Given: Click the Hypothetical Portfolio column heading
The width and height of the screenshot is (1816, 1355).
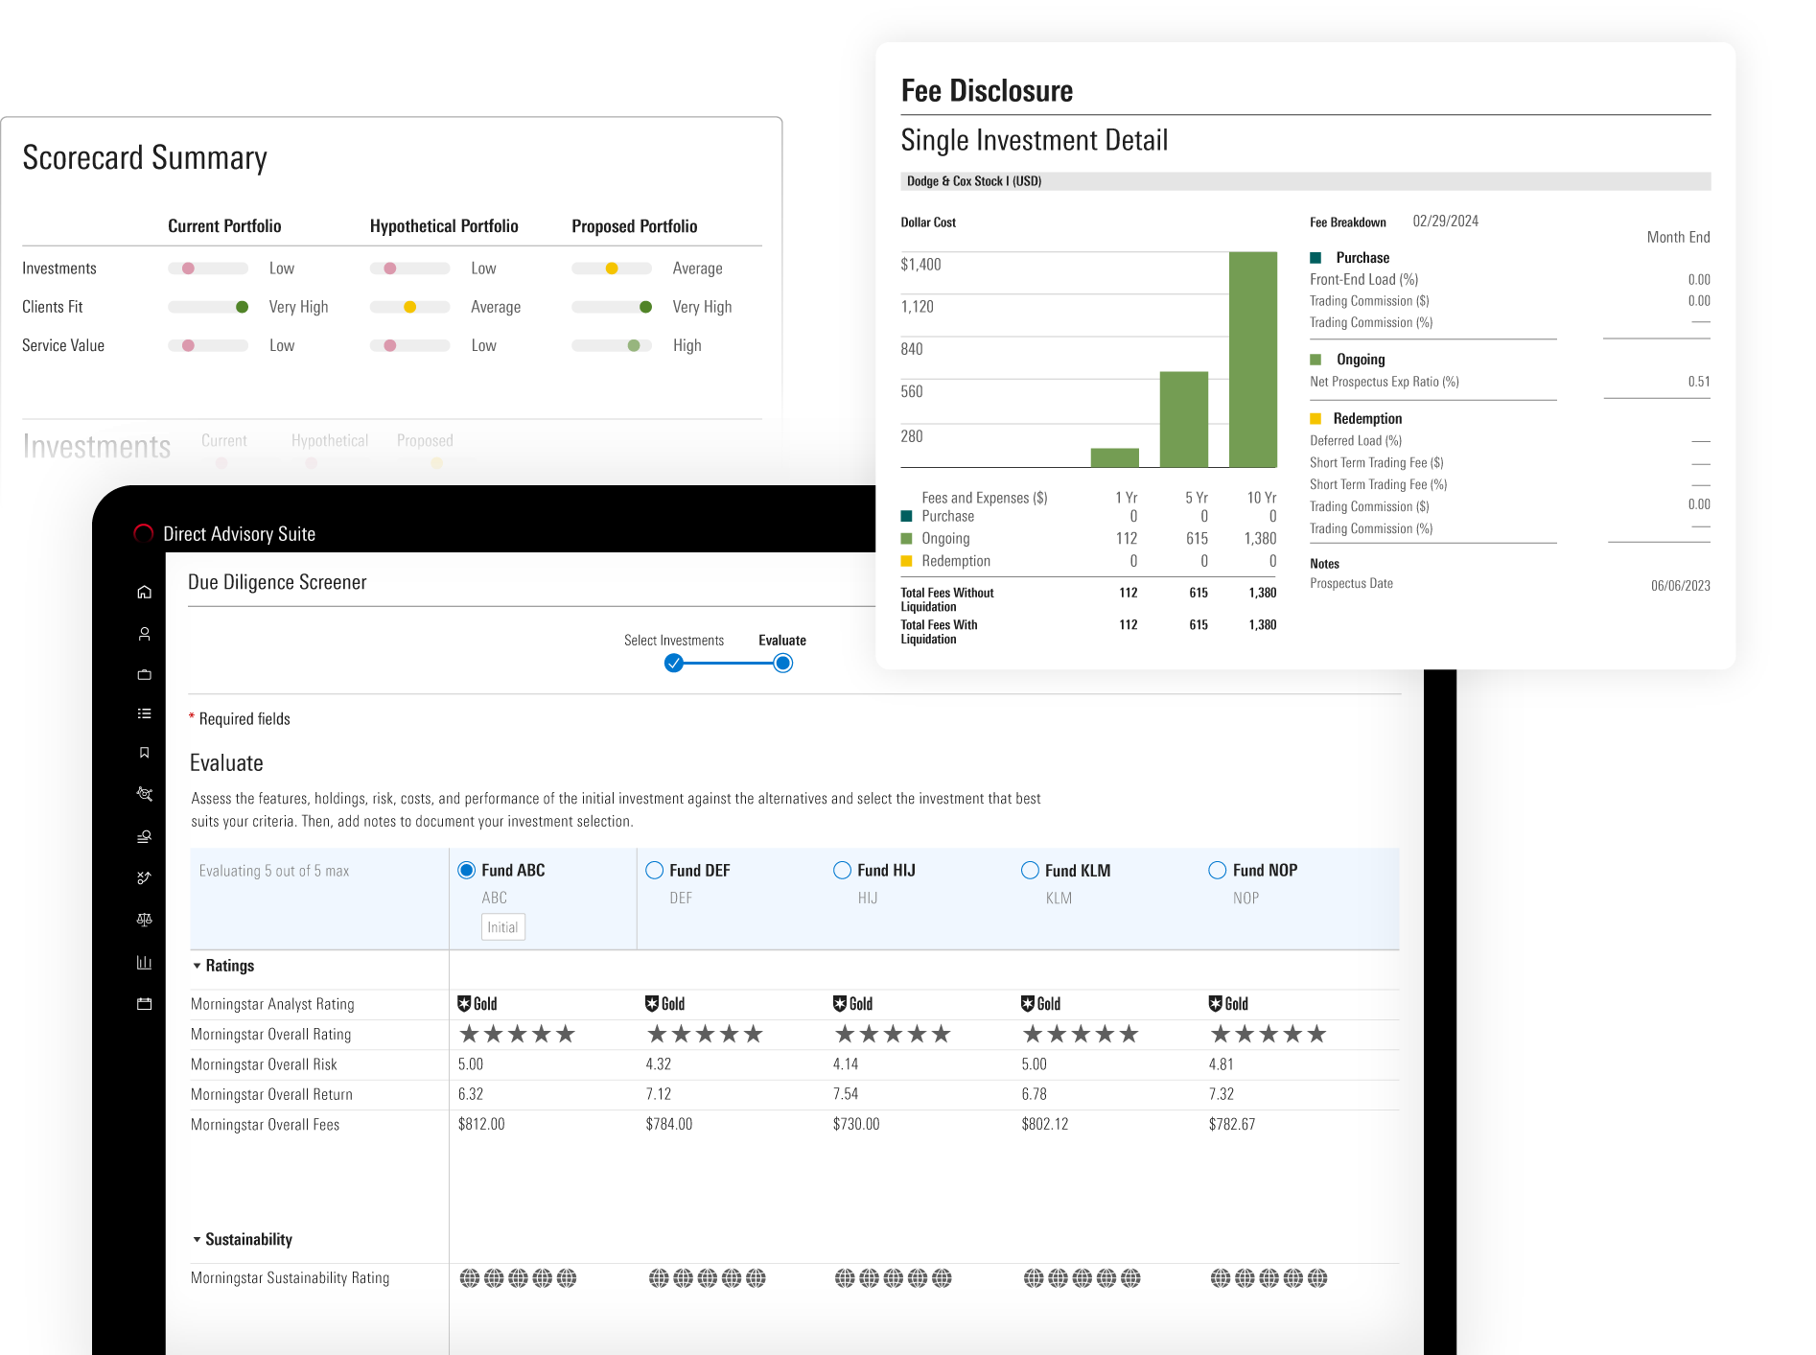Looking at the screenshot, I should (x=444, y=226).
